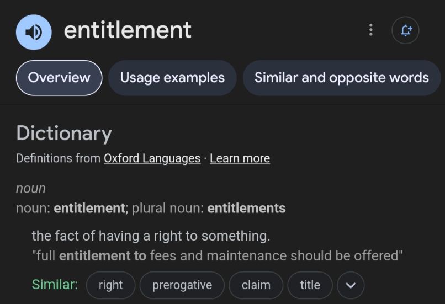Choose the 'prerogative' synonym chip

coord(182,285)
